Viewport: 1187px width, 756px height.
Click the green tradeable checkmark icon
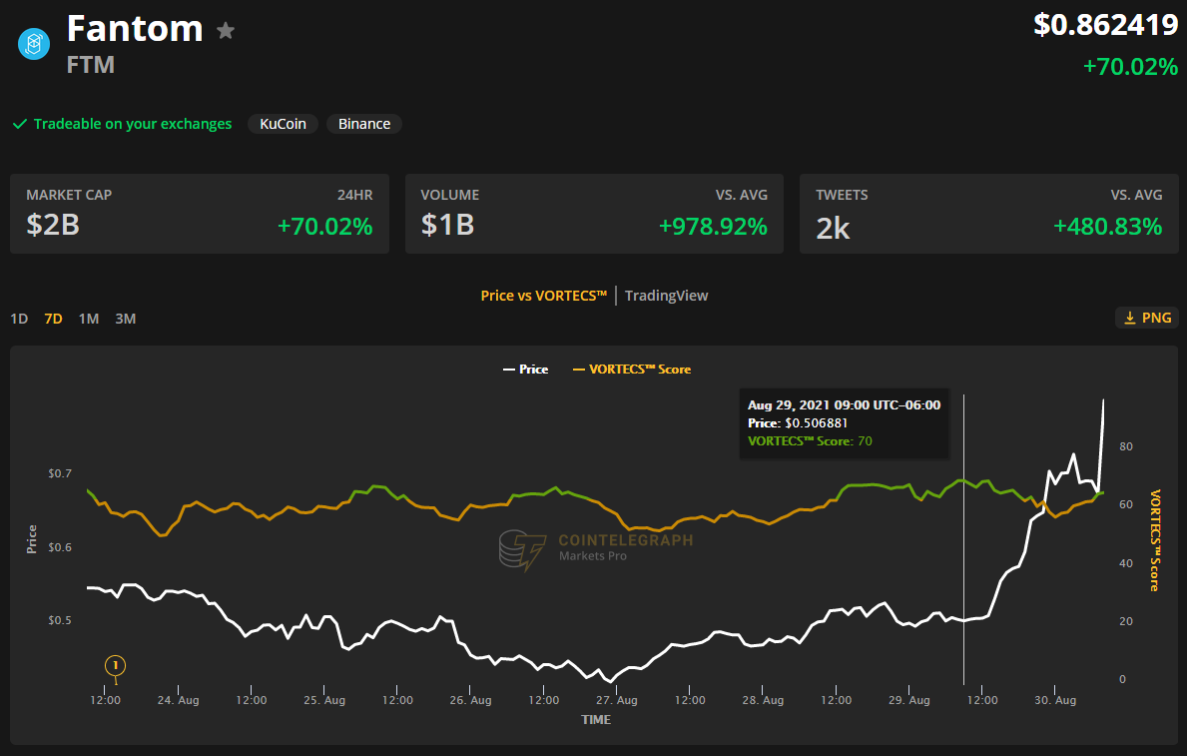tap(20, 124)
